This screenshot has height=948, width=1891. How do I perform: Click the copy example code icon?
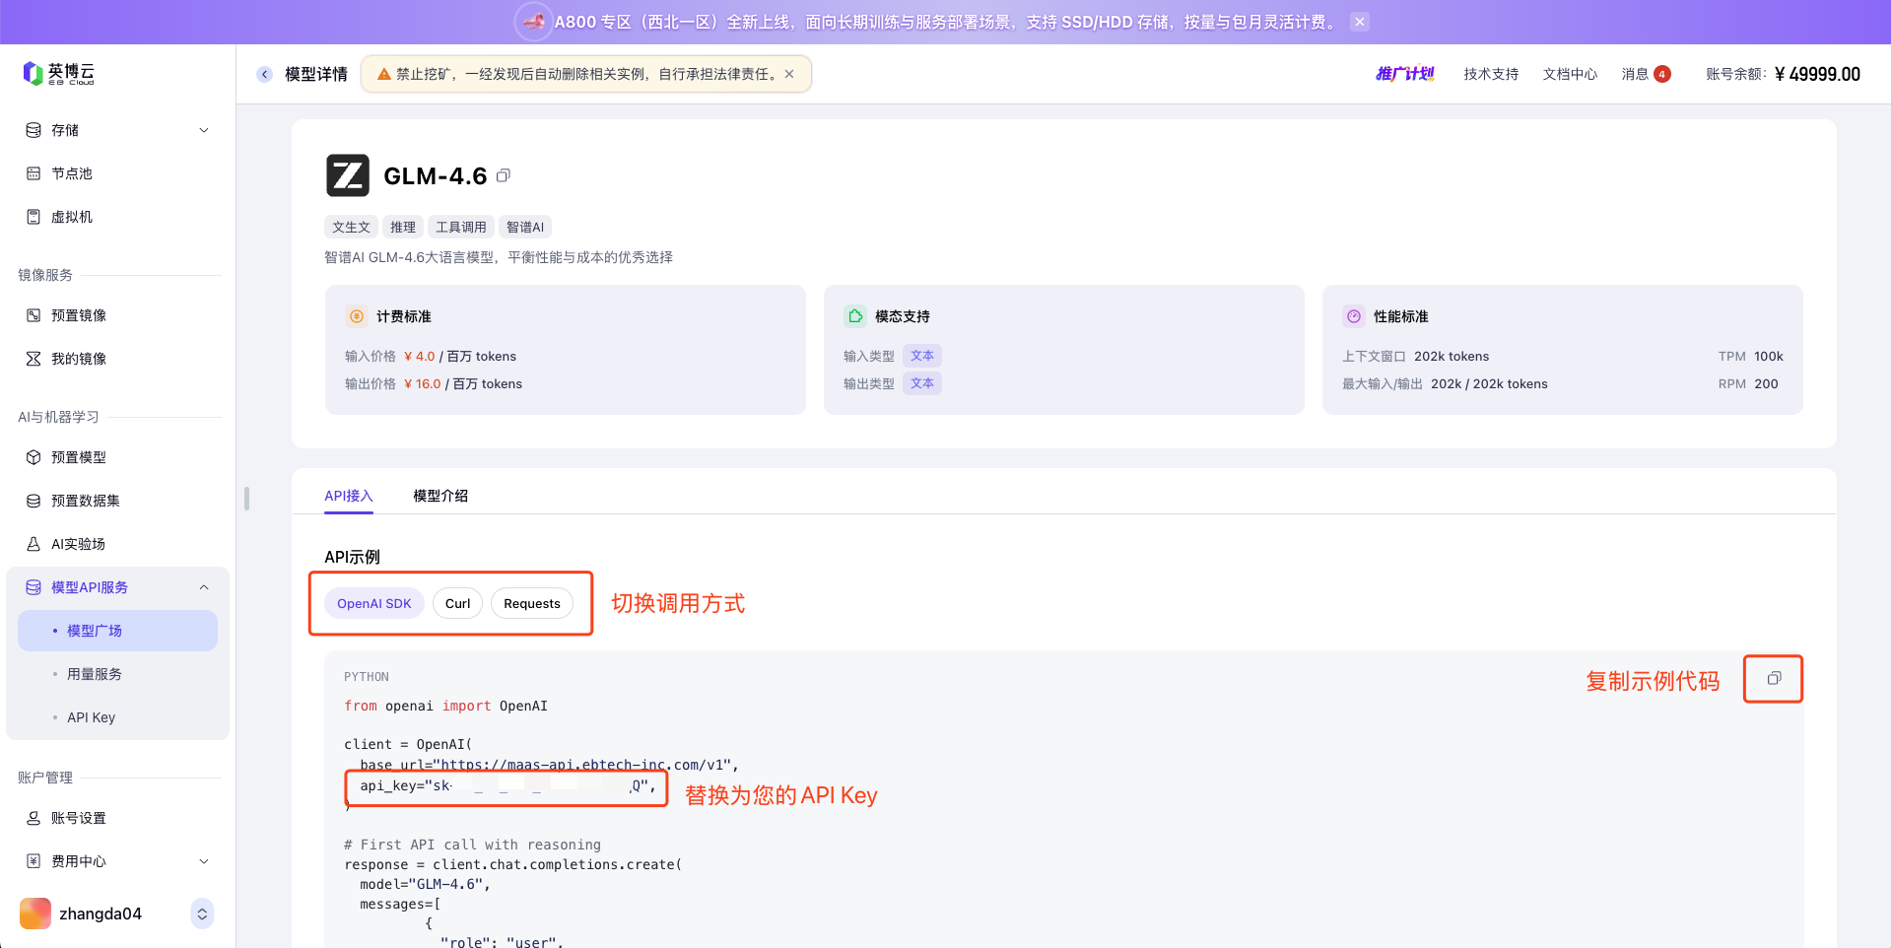(1773, 678)
